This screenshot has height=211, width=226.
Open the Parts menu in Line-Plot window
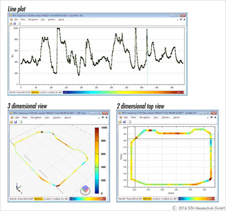coord(23,20)
